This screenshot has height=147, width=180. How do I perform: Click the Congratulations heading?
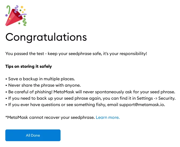click(46, 37)
